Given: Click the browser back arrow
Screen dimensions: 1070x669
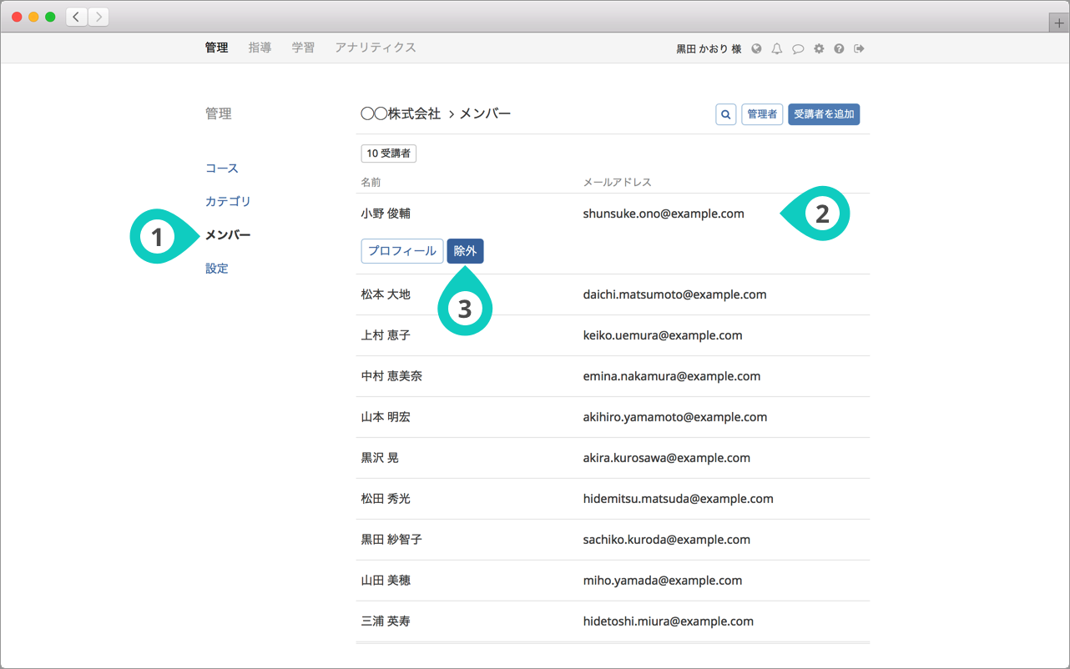Looking at the screenshot, I should pyautogui.click(x=77, y=17).
